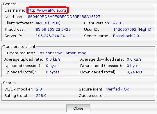Click Uploaded (total) value 0 bytes
This screenshot has width=157, height=114.
click(53, 72)
